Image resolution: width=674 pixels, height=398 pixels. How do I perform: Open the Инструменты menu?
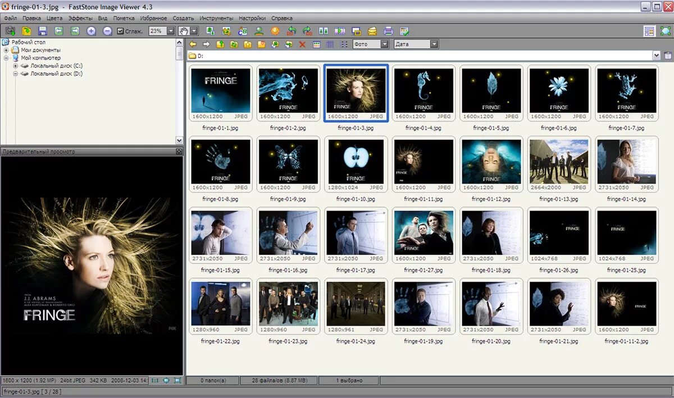[216, 19]
